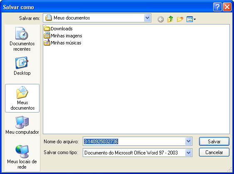Select Meus documentos in the places bar

point(22,98)
